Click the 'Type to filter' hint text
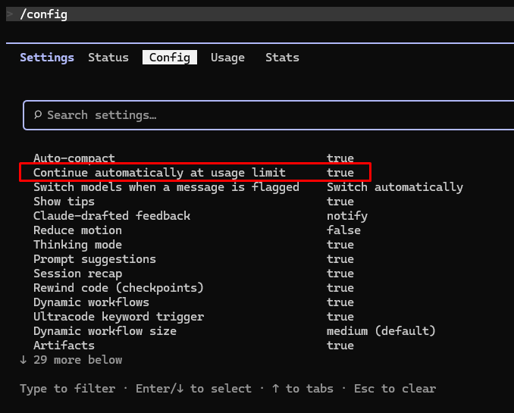Image resolution: width=514 pixels, height=413 pixels. [67, 389]
